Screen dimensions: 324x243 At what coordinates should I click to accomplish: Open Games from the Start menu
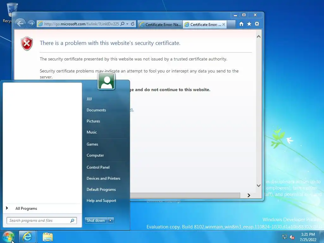(x=92, y=144)
